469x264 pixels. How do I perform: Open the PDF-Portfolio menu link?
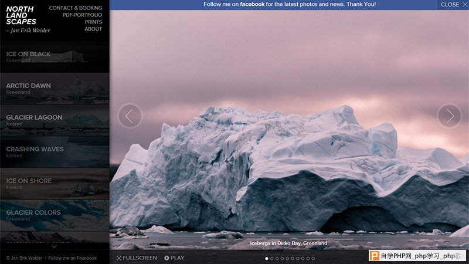pyautogui.click(x=82, y=15)
